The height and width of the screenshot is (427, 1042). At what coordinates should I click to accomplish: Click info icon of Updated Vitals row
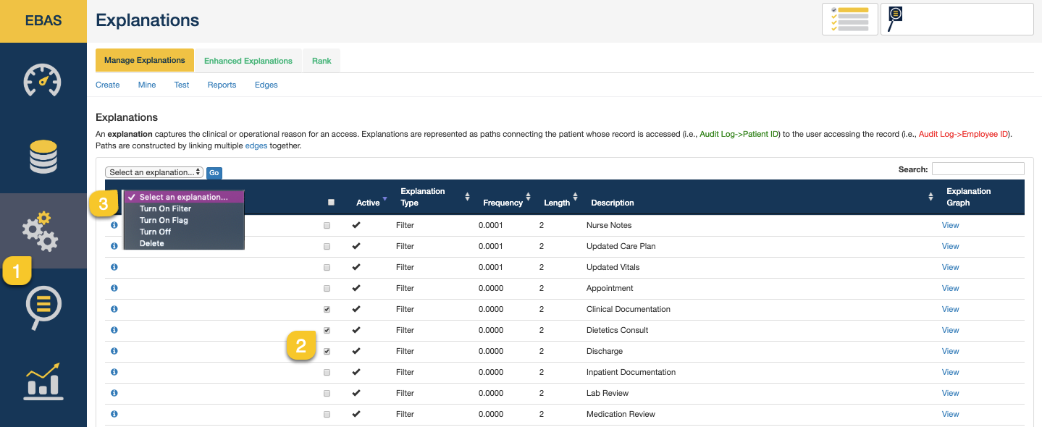[114, 267]
